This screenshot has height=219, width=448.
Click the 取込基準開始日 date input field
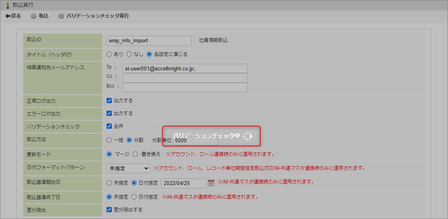tap(183, 183)
